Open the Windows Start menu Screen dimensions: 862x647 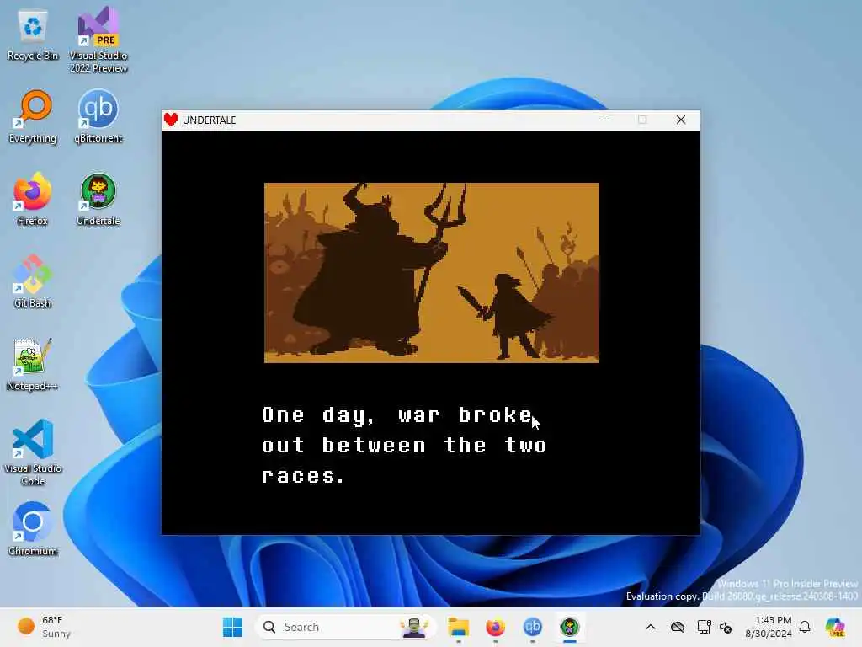232,627
